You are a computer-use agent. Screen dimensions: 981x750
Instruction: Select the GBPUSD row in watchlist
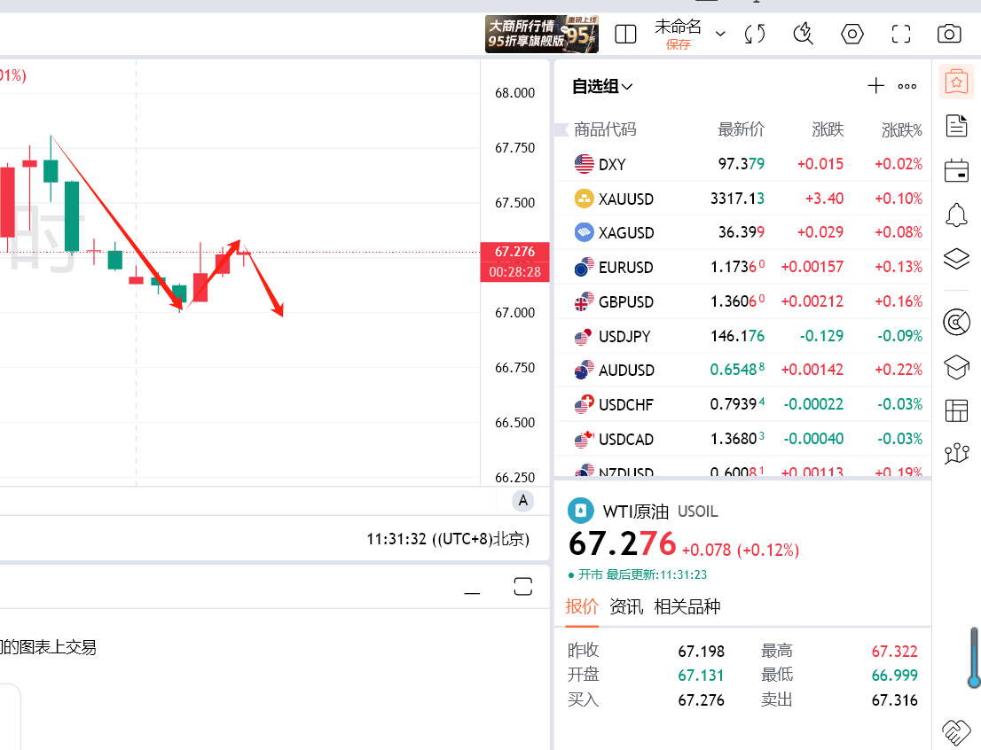[x=742, y=301]
